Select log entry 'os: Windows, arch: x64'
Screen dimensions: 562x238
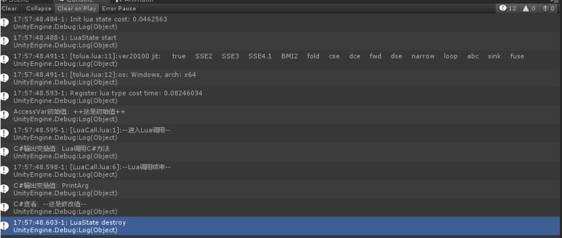point(280,78)
